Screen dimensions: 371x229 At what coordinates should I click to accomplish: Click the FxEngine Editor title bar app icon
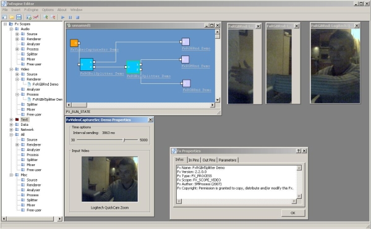pyautogui.click(x=4, y=4)
